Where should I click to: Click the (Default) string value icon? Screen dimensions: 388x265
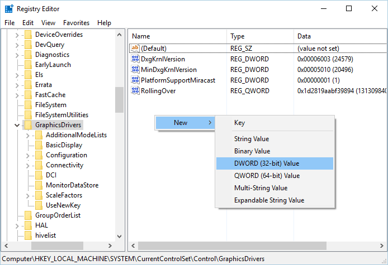(x=135, y=48)
